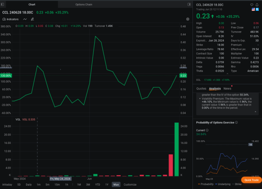Select the drawing tools pencil icon
The width and height of the screenshot is (262, 189).
tap(33, 19)
